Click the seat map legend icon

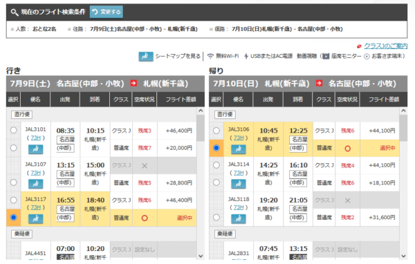[x=146, y=57]
